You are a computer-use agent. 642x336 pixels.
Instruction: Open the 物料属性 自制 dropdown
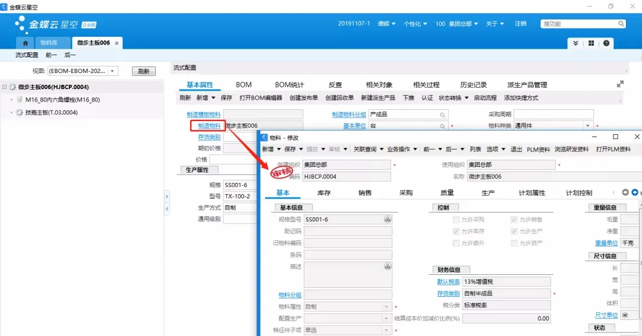coord(386,306)
